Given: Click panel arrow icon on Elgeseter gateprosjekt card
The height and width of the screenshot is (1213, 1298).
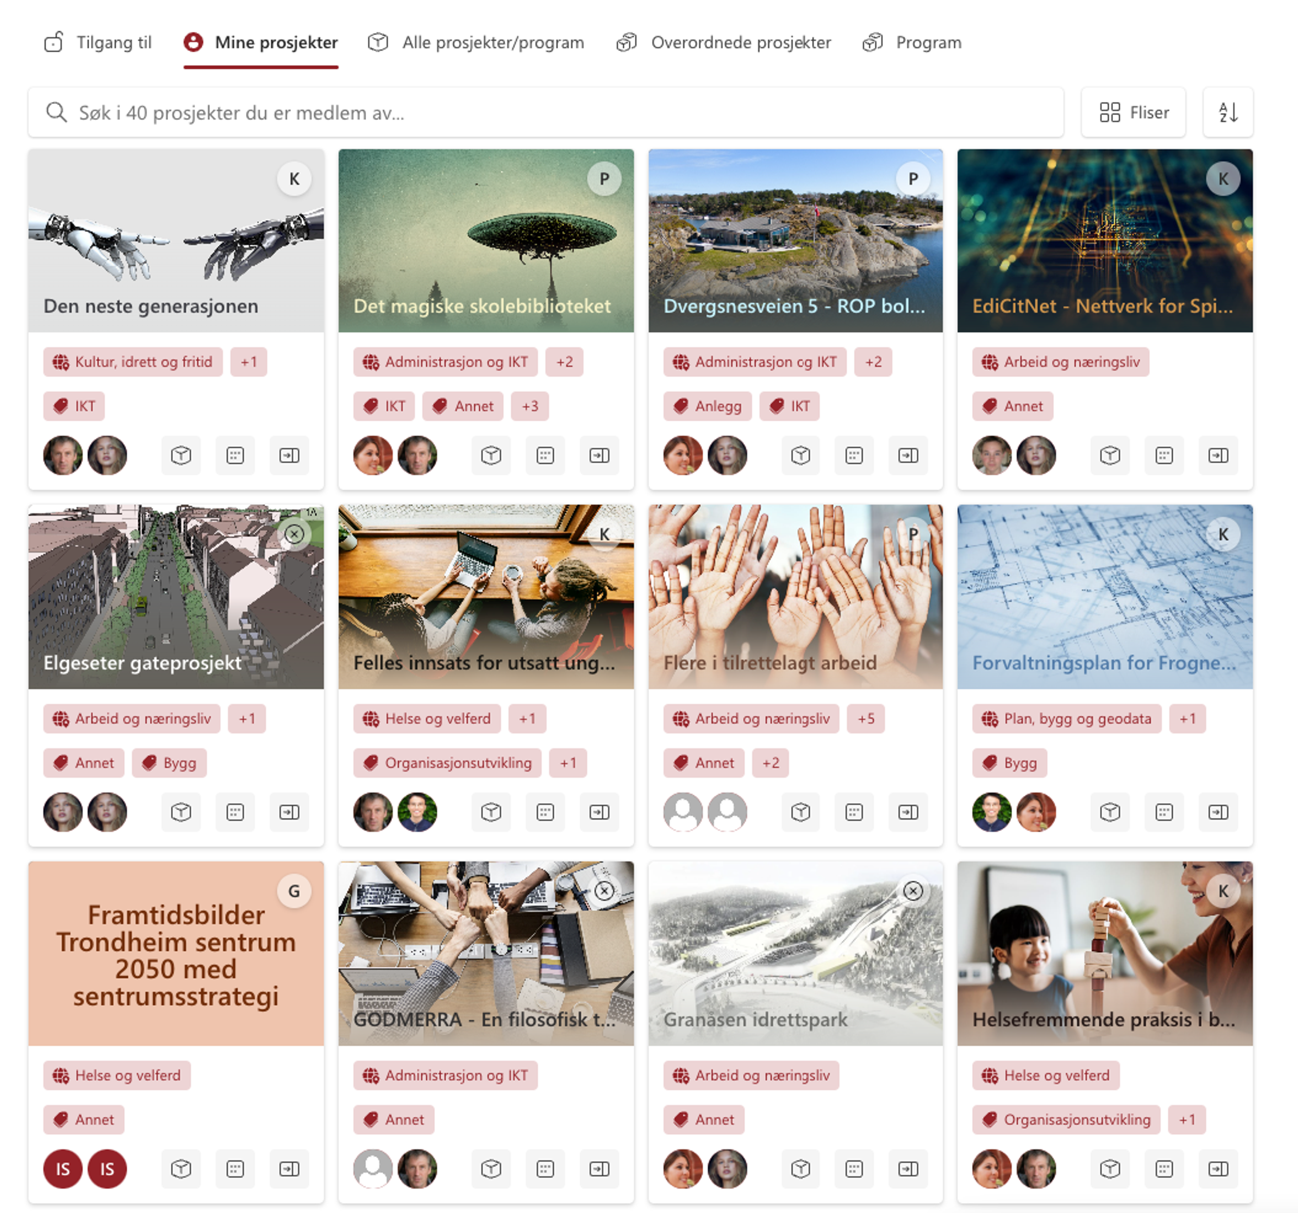Looking at the screenshot, I should click(x=289, y=812).
